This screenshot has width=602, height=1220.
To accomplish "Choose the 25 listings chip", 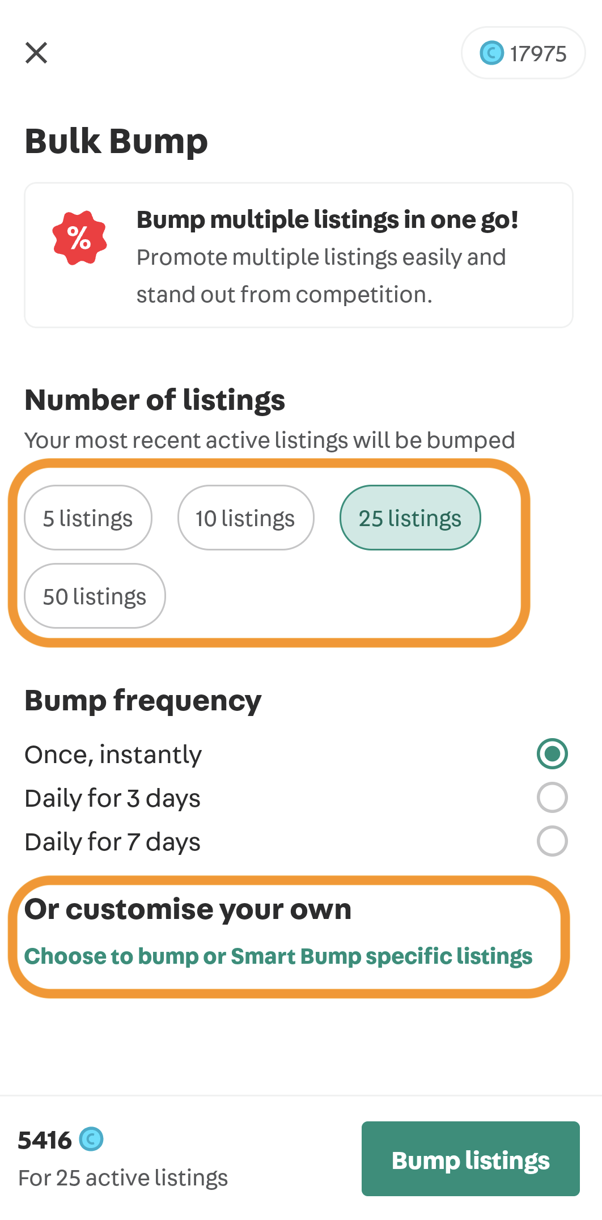I will tap(410, 518).
